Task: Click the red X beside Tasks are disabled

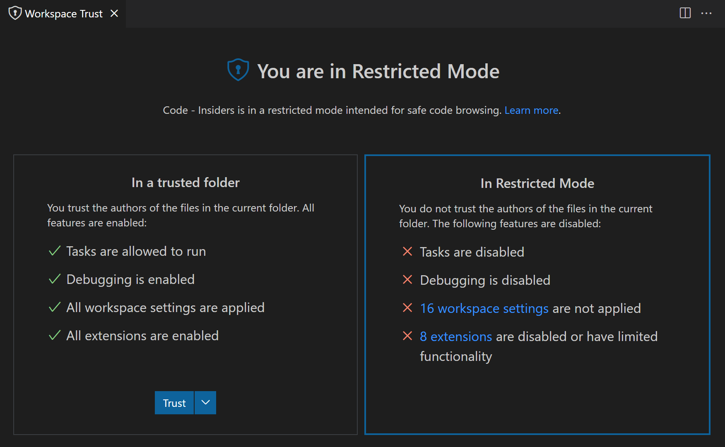Action: coord(407,251)
